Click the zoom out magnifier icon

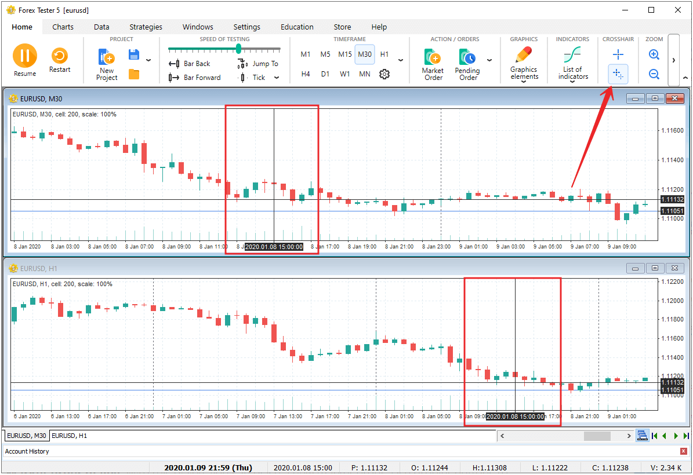[x=654, y=74]
